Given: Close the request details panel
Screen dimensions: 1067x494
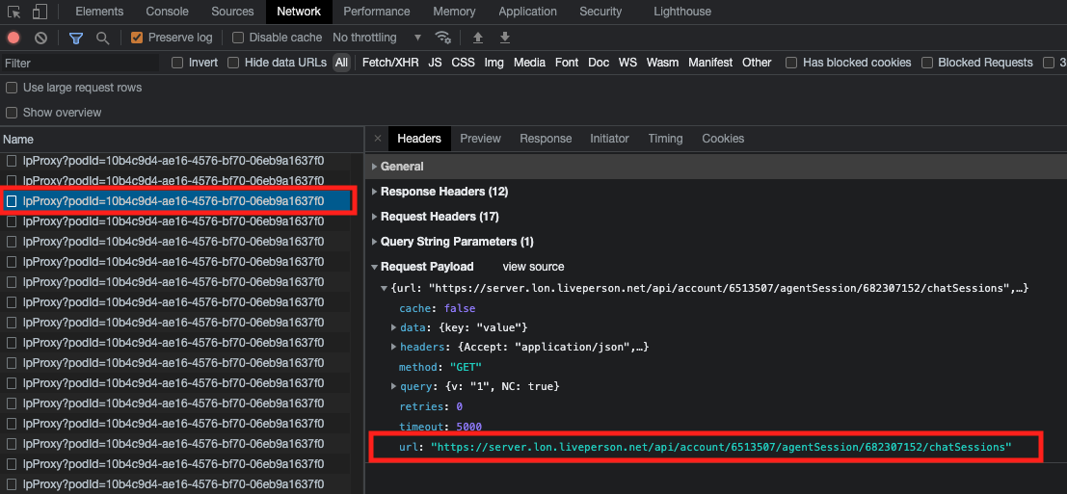Looking at the screenshot, I should click(378, 139).
